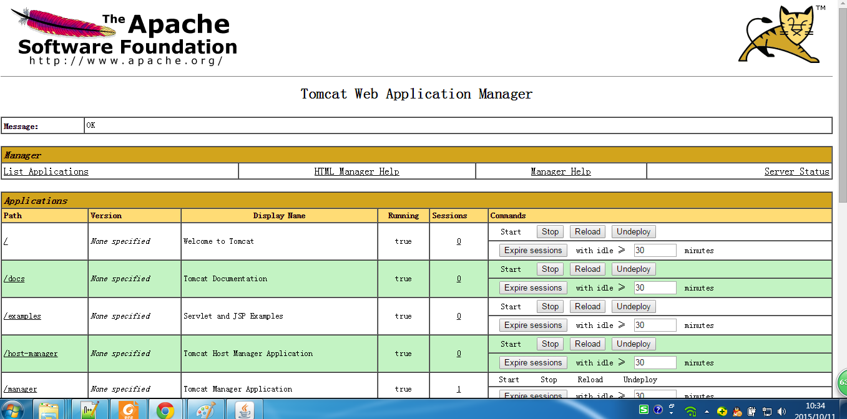Open the /examples path link

(x=22, y=316)
